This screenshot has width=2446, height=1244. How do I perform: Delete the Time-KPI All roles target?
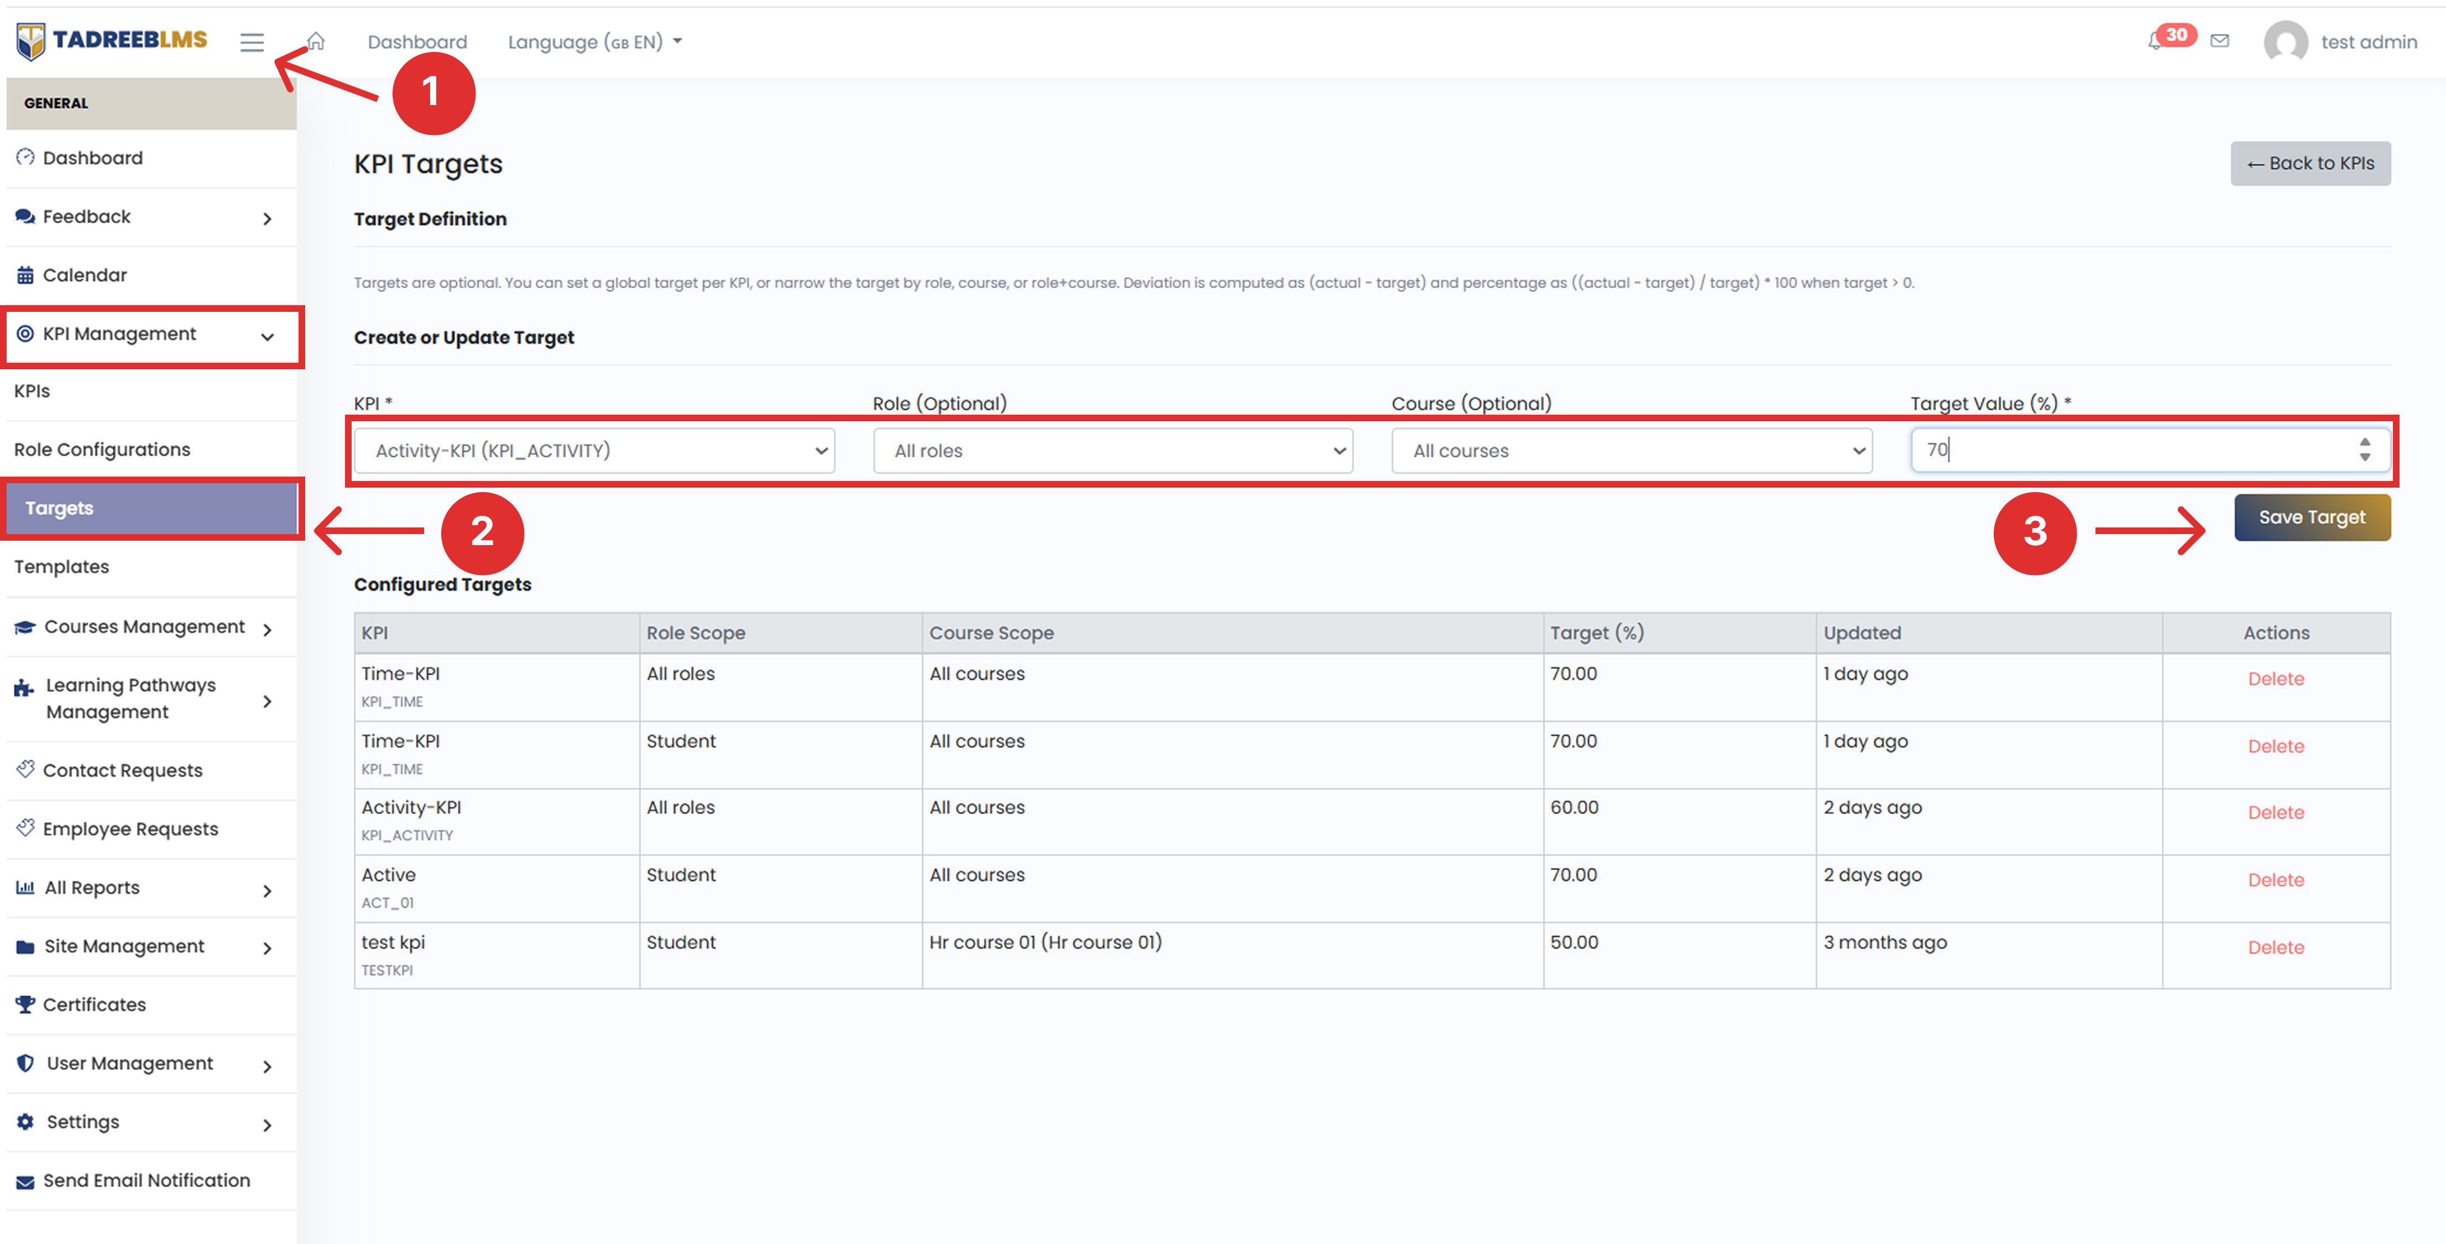click(x=2275, y=679)
